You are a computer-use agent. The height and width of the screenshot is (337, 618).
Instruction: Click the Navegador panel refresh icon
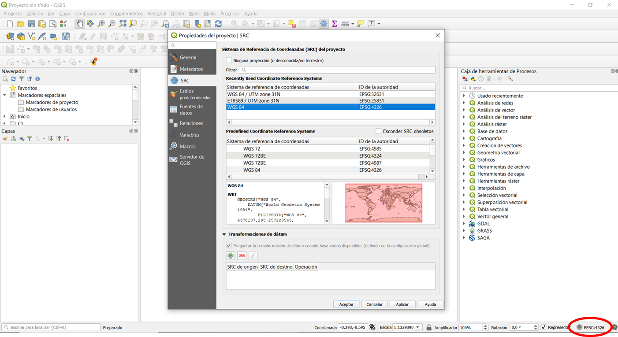pyautogui.click(x=13, y=79)
